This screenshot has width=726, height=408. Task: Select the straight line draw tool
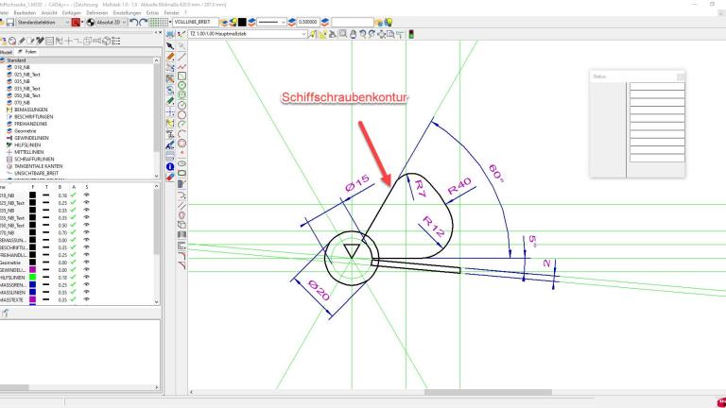181,57
